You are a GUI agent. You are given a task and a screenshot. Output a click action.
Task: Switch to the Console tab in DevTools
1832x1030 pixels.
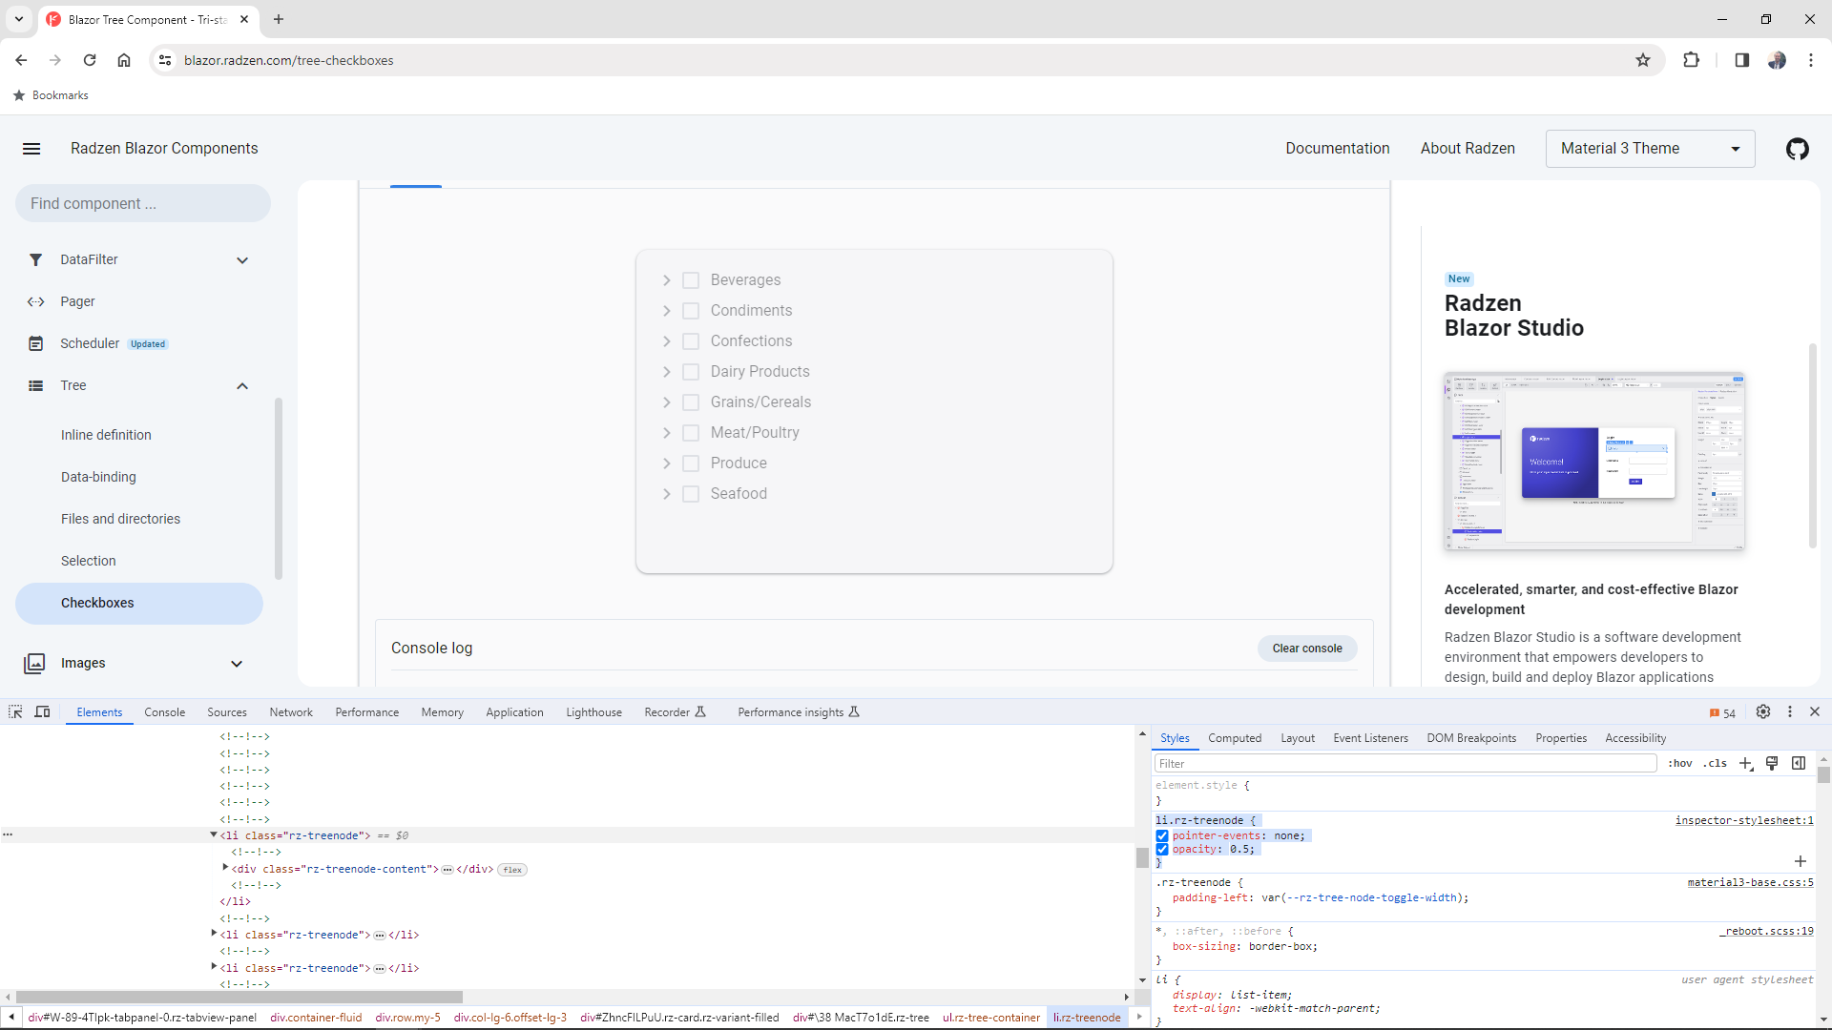click(164, 712)
